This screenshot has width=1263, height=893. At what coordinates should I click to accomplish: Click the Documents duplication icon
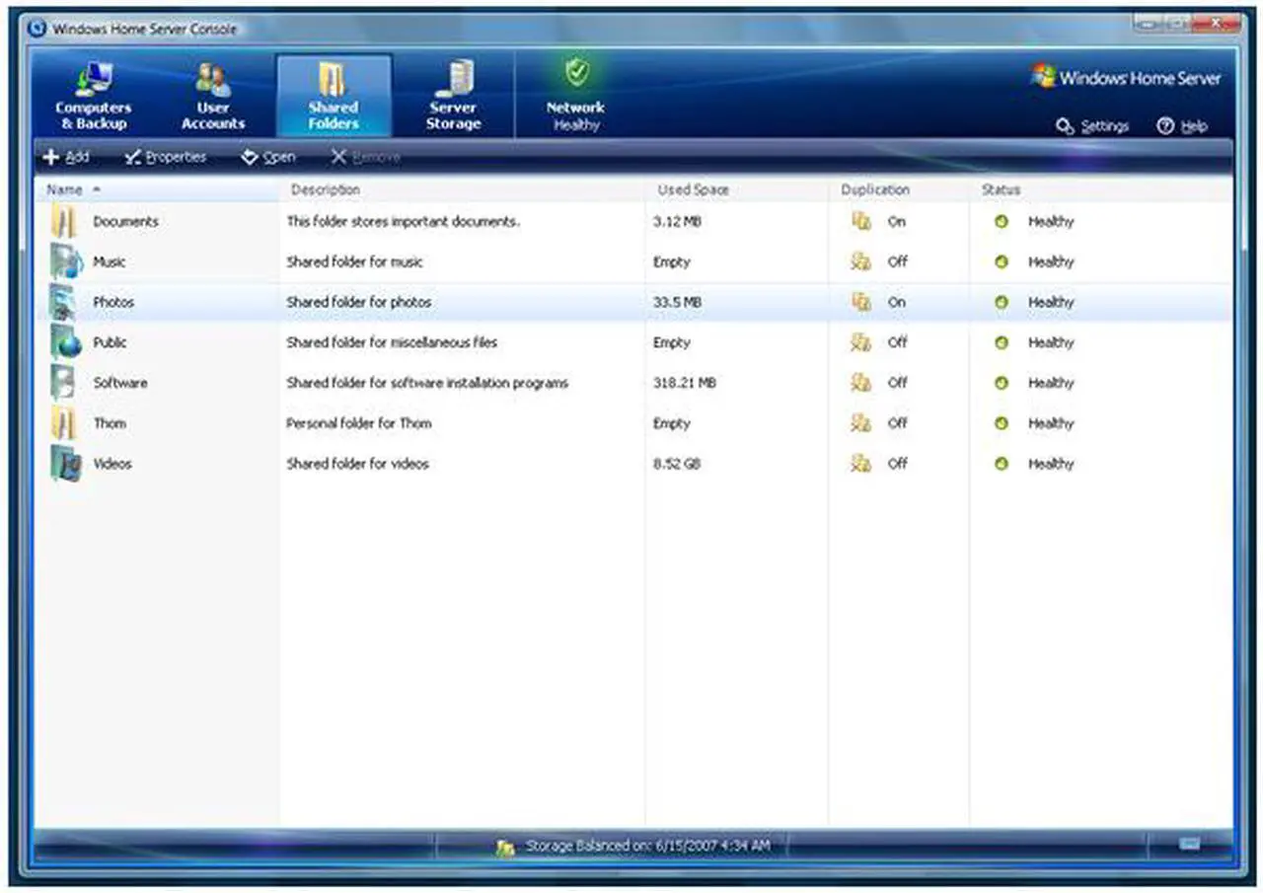(861, 222)
